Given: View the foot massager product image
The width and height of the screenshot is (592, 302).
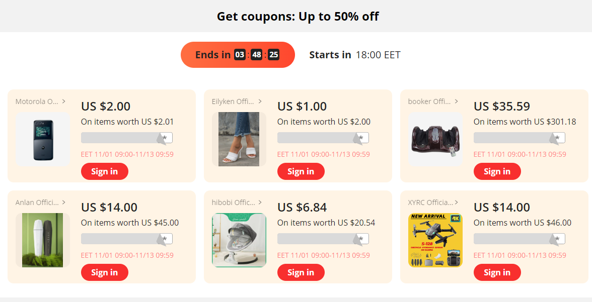Looking at the screenshot, I should coord(435,140).
